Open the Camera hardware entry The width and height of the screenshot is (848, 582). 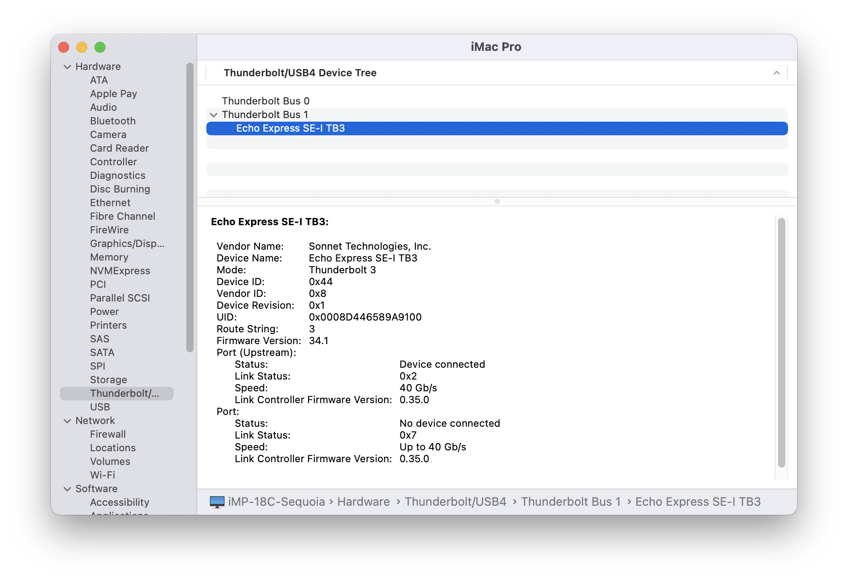point(108,135)
